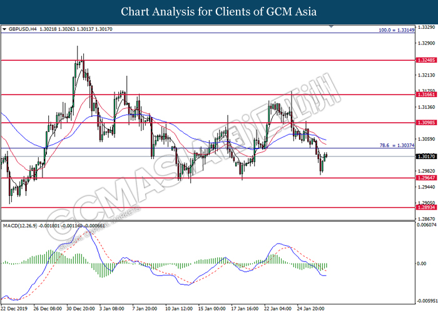438x313 pixels.
Task: Click the 24 Jan 20:00 time label
Action: click(310, 309)
